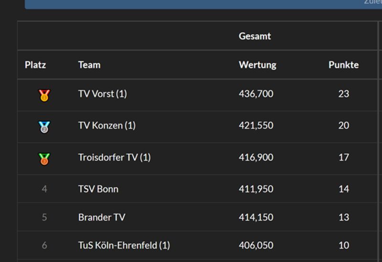Sort by the Punkte column header
The height and width of the screenshot is (262, 382).
[x=343, y=65]
